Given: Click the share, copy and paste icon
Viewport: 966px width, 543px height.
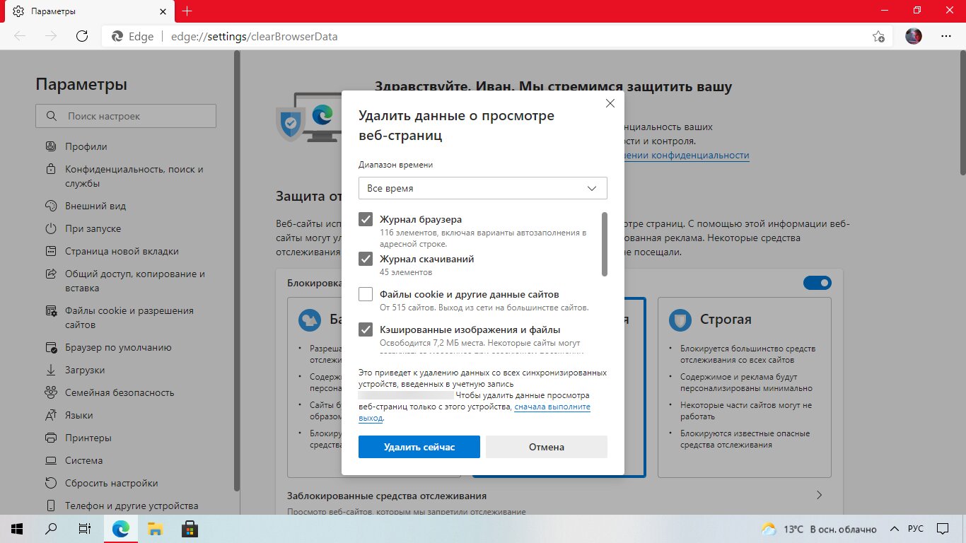Looking at the screenshot, I should pos(51,274).
